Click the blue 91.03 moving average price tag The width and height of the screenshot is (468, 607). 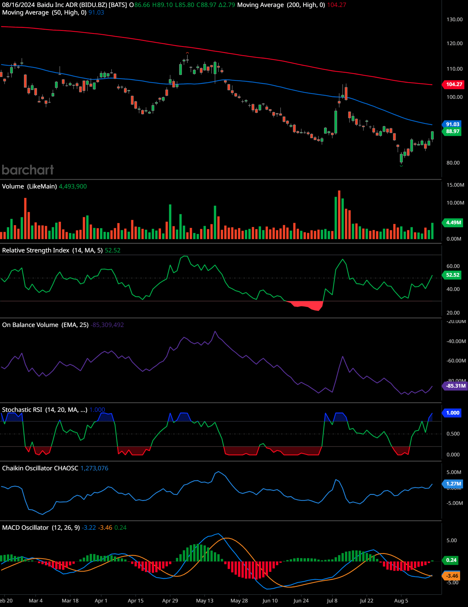pyautogui.click(x=452, y=124)
